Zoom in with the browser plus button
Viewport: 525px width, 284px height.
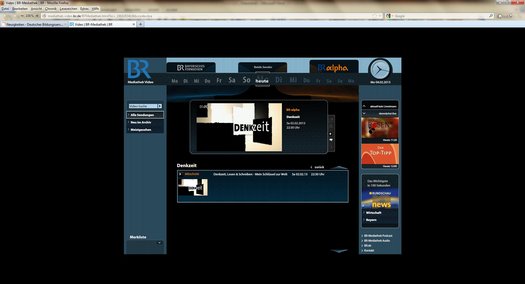pyautogui.click(x=37, y=16)
